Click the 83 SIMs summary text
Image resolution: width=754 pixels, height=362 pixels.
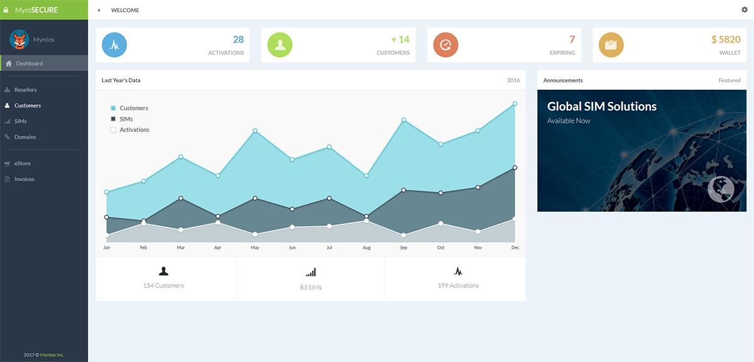click(x=311, y=287)
